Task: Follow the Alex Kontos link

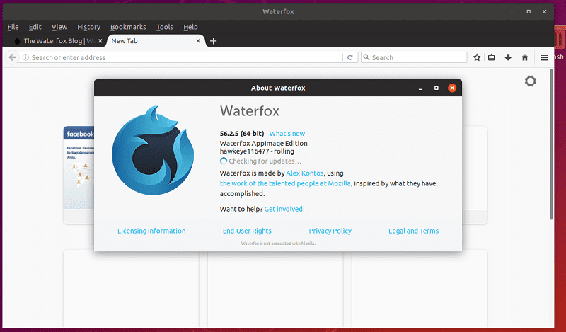Action: [x=305, y=173]
